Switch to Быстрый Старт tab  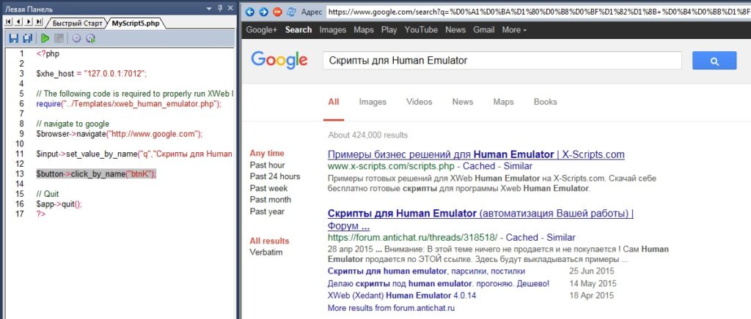pos(77,23)
